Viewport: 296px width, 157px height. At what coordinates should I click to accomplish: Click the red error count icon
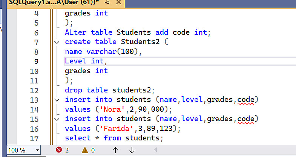point(59,150)
